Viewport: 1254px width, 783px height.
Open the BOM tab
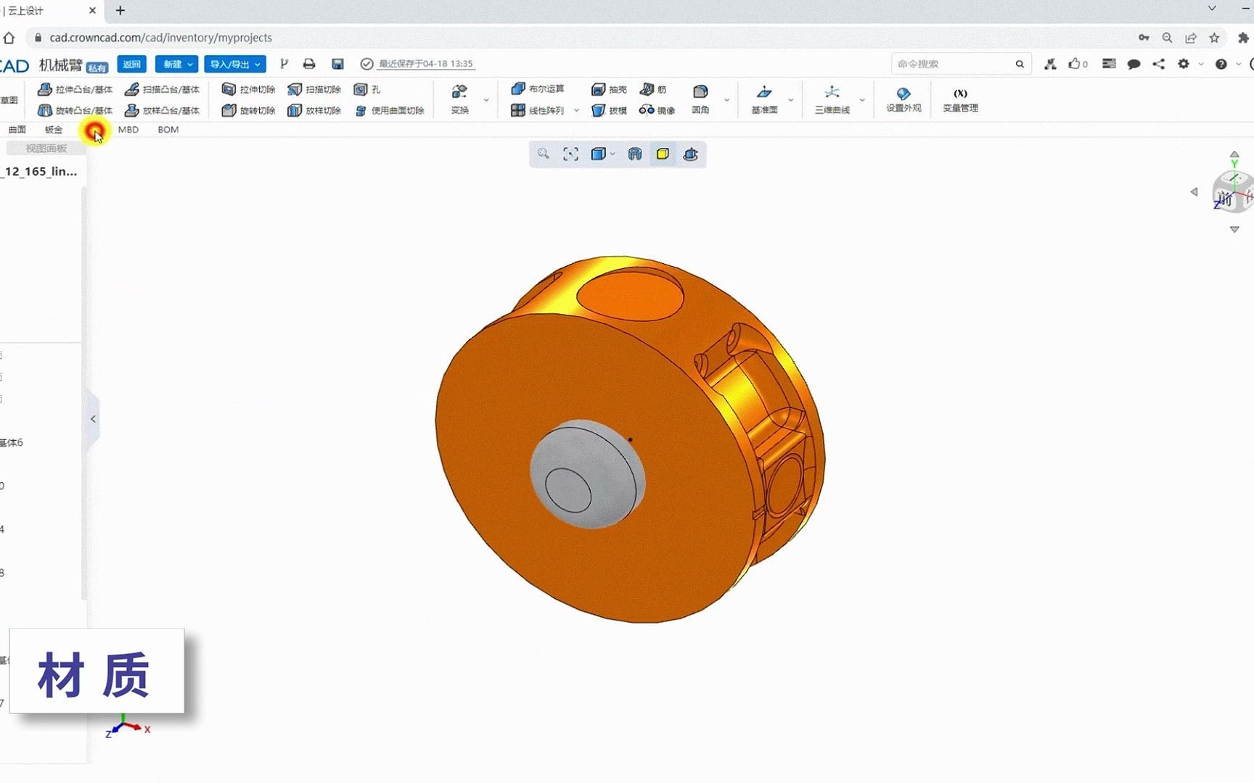tap(168, 129)
